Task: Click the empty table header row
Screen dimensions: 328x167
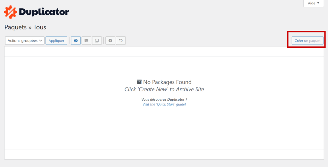Action: (x=164, y=52)
